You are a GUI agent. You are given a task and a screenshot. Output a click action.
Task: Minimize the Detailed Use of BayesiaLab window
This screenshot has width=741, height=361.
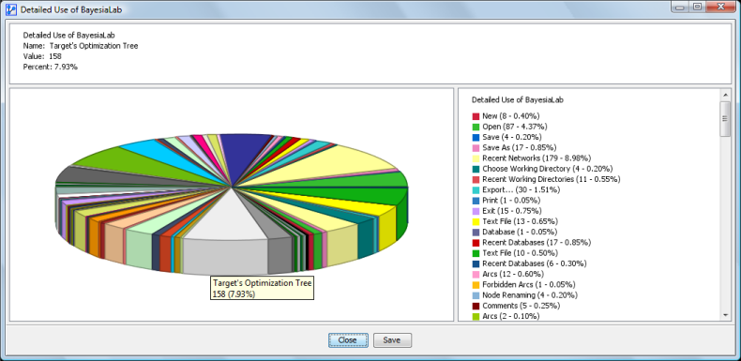coord(681,7)
